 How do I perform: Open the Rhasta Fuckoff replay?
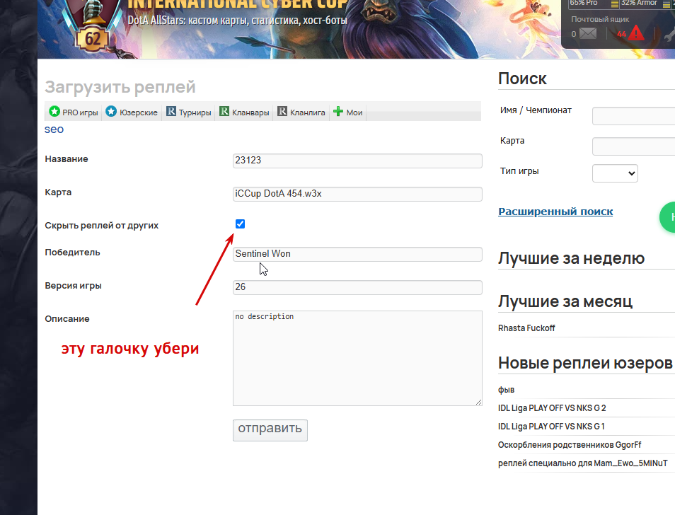(x=526, y=328)
